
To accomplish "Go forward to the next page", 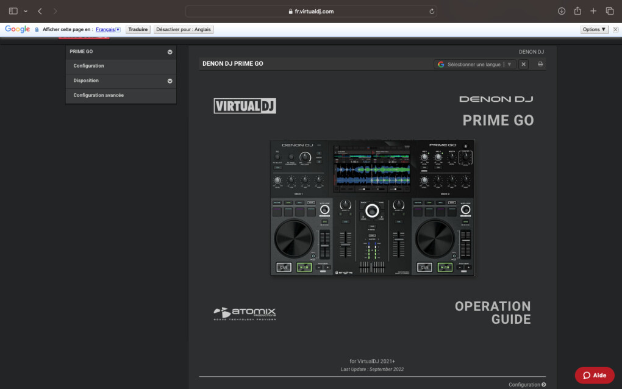I will [x=55, y=11].
